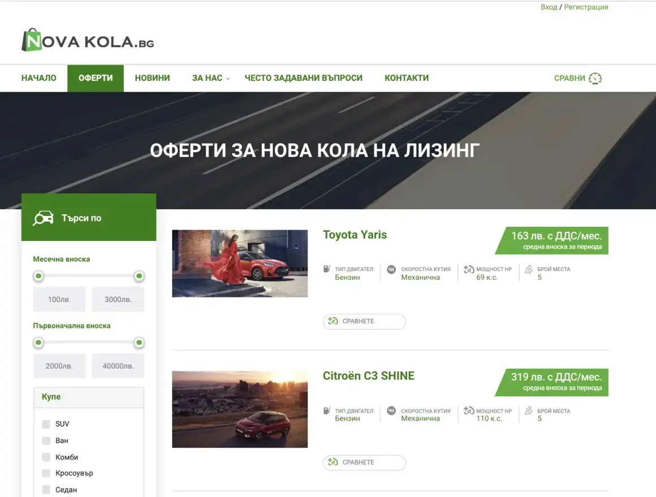The image size is (656, 497).
Task: Click the seats person icon for Citroën C3
Action: pos(529,410)
